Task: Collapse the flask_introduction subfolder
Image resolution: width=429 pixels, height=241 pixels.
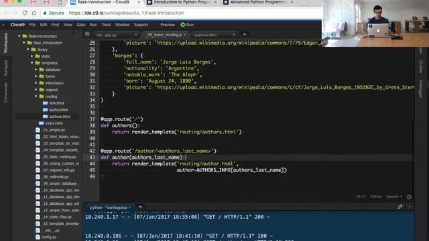Action: tap(24, 43)
